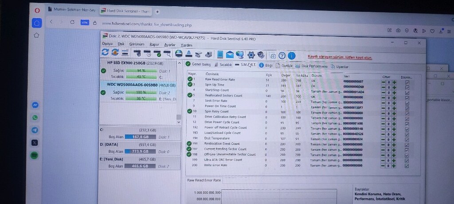Click the blue info 'i' toolbar icon
The width and height of the screenshot is (454, 204).
click(292, 56)
